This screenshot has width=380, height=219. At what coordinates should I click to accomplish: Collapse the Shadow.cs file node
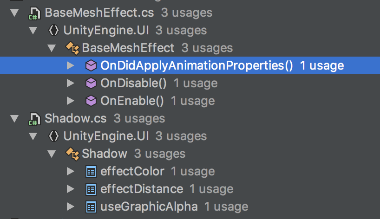(x=14, y=119)
